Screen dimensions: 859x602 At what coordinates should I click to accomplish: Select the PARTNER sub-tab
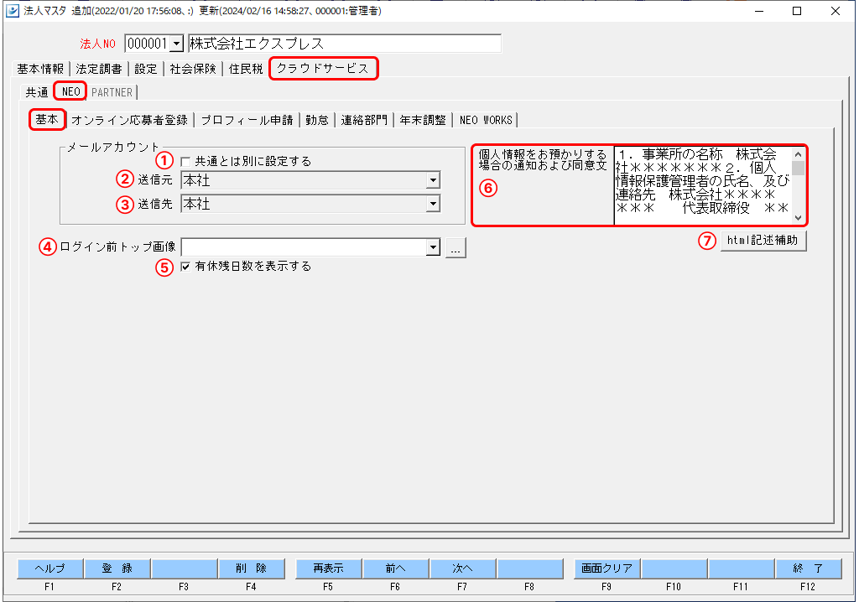(112, 92)
